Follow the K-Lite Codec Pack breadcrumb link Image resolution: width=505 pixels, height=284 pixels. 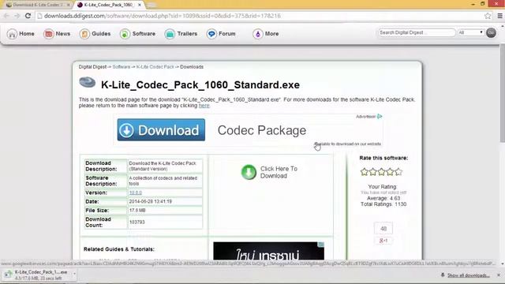tap(155, 67)
